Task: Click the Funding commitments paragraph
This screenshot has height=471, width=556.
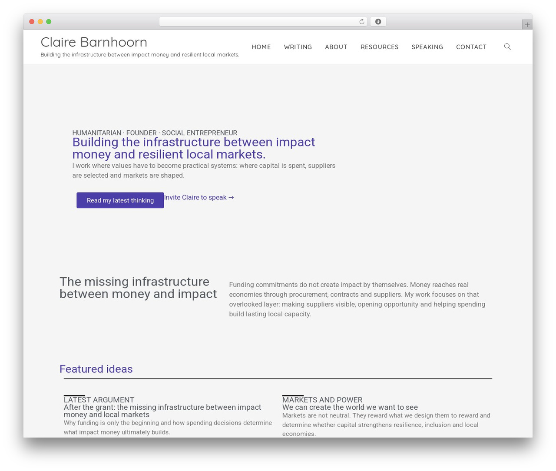Action: (357, 299)
